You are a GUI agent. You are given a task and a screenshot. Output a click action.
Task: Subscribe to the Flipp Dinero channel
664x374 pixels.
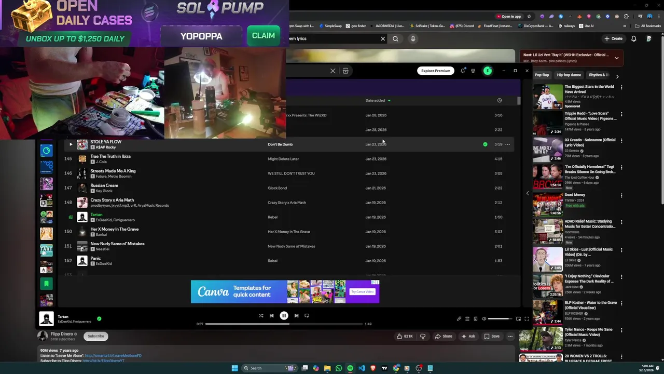coord(95,336)
